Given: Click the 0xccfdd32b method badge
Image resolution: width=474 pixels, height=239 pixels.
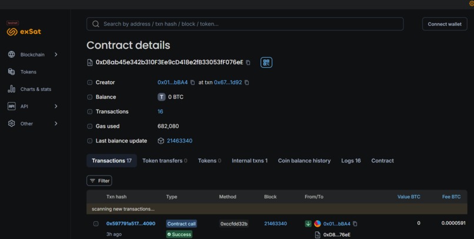Looking at the screenshot, I should (234, 224).
